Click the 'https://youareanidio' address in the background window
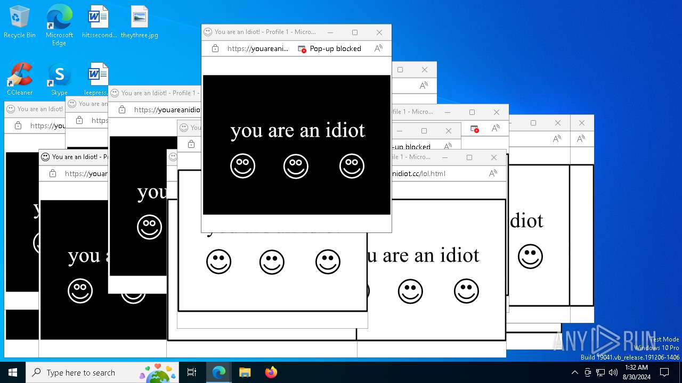Image resolution: width=682 pixels, height=383 pixels. pyautogui.click(x=167, y=110)
